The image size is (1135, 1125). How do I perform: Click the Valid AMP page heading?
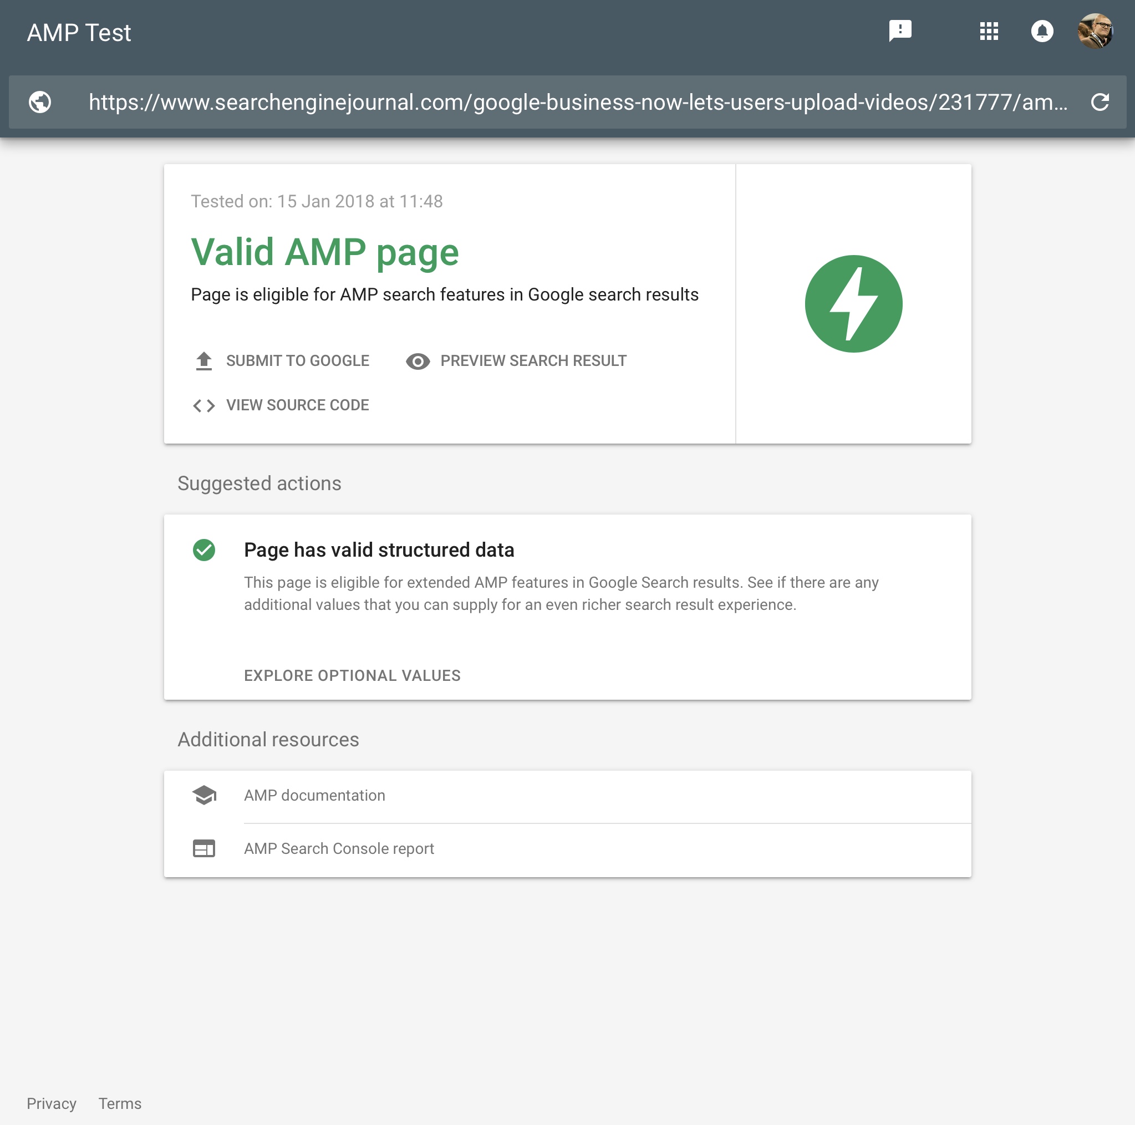(325, 253)
